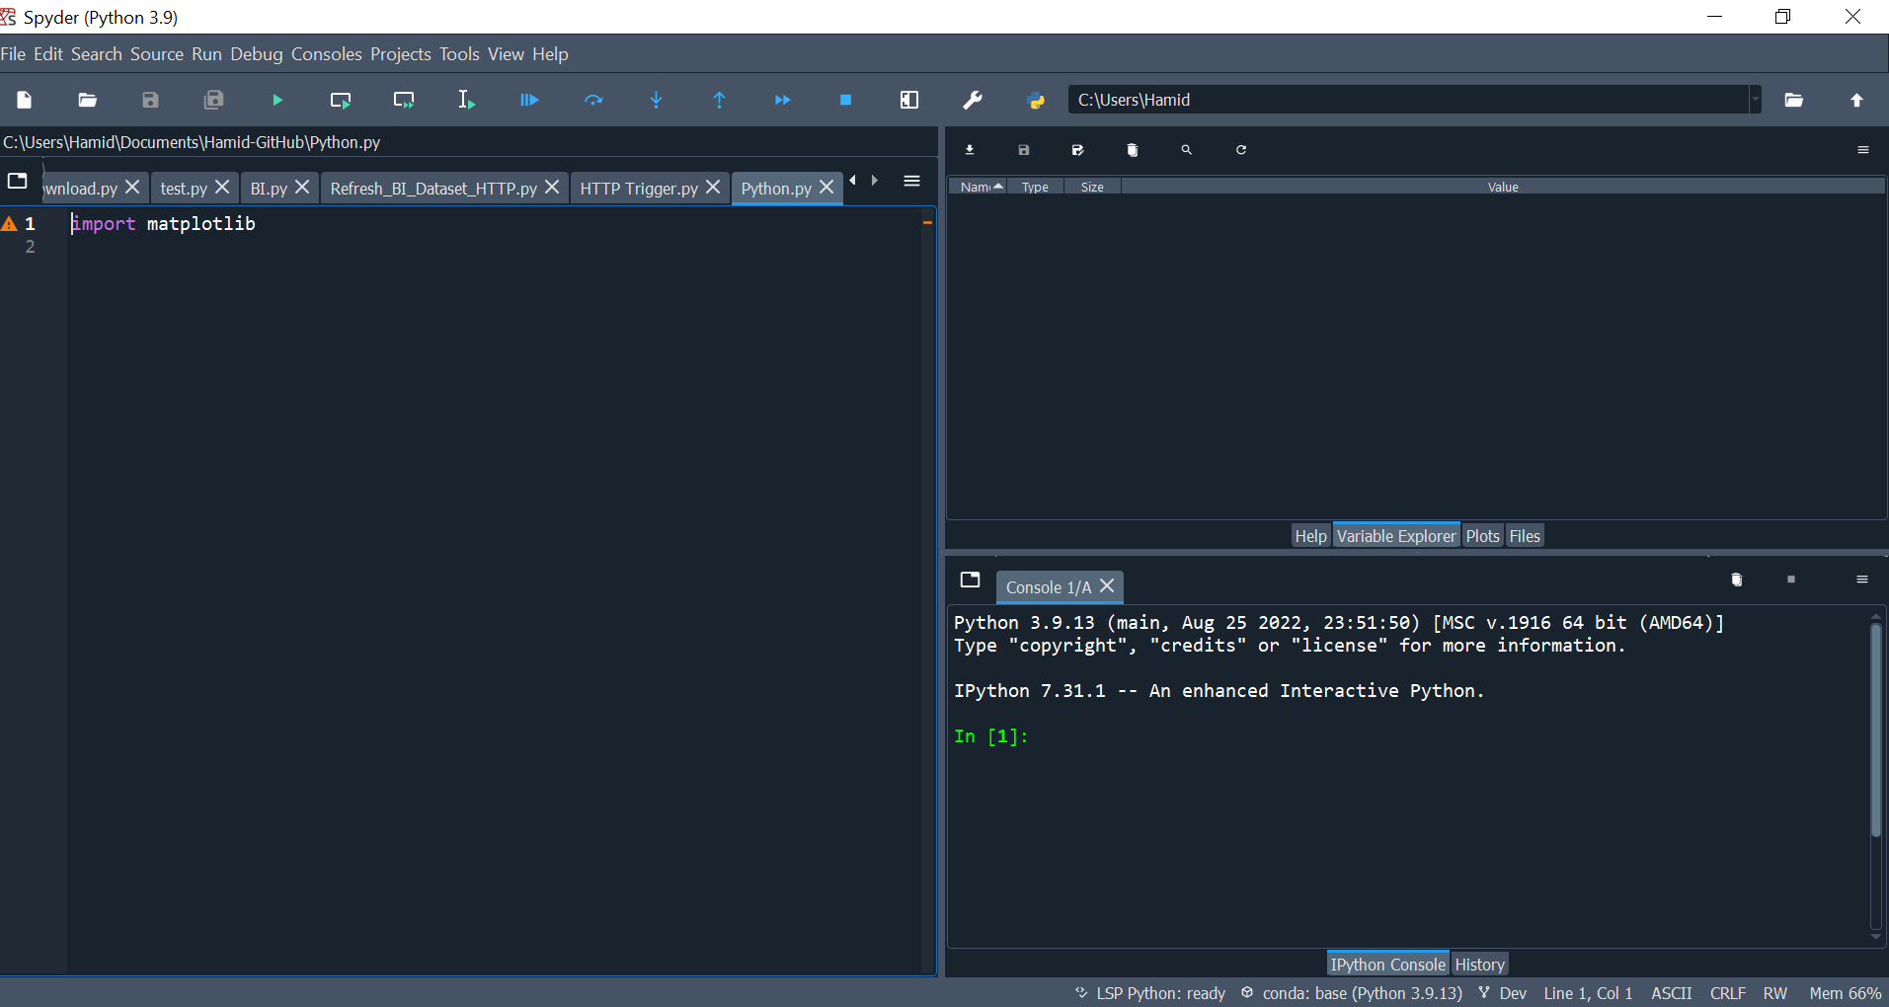Save data as icon in Variable Explorer
Image resolution: width=1889 pixels, height=1007 pixels.
point(1077,150)
